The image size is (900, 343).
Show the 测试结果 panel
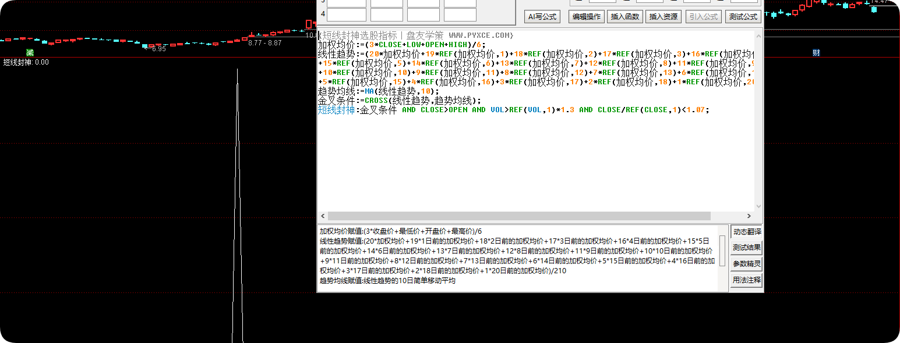point(747,248)
